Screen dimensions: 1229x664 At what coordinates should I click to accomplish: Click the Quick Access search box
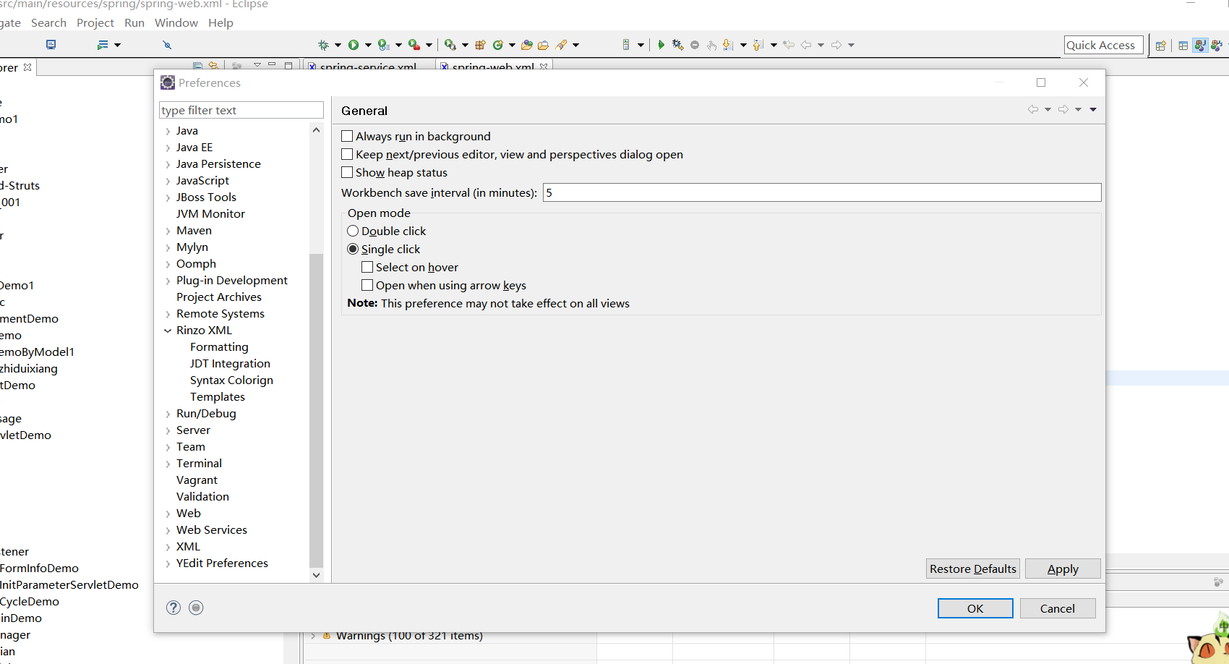click(1104, 45)
